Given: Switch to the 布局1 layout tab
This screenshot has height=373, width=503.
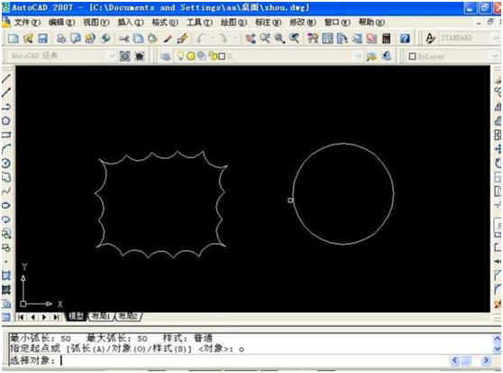Looking at the screenshot, I should click(x=101, y=316).
